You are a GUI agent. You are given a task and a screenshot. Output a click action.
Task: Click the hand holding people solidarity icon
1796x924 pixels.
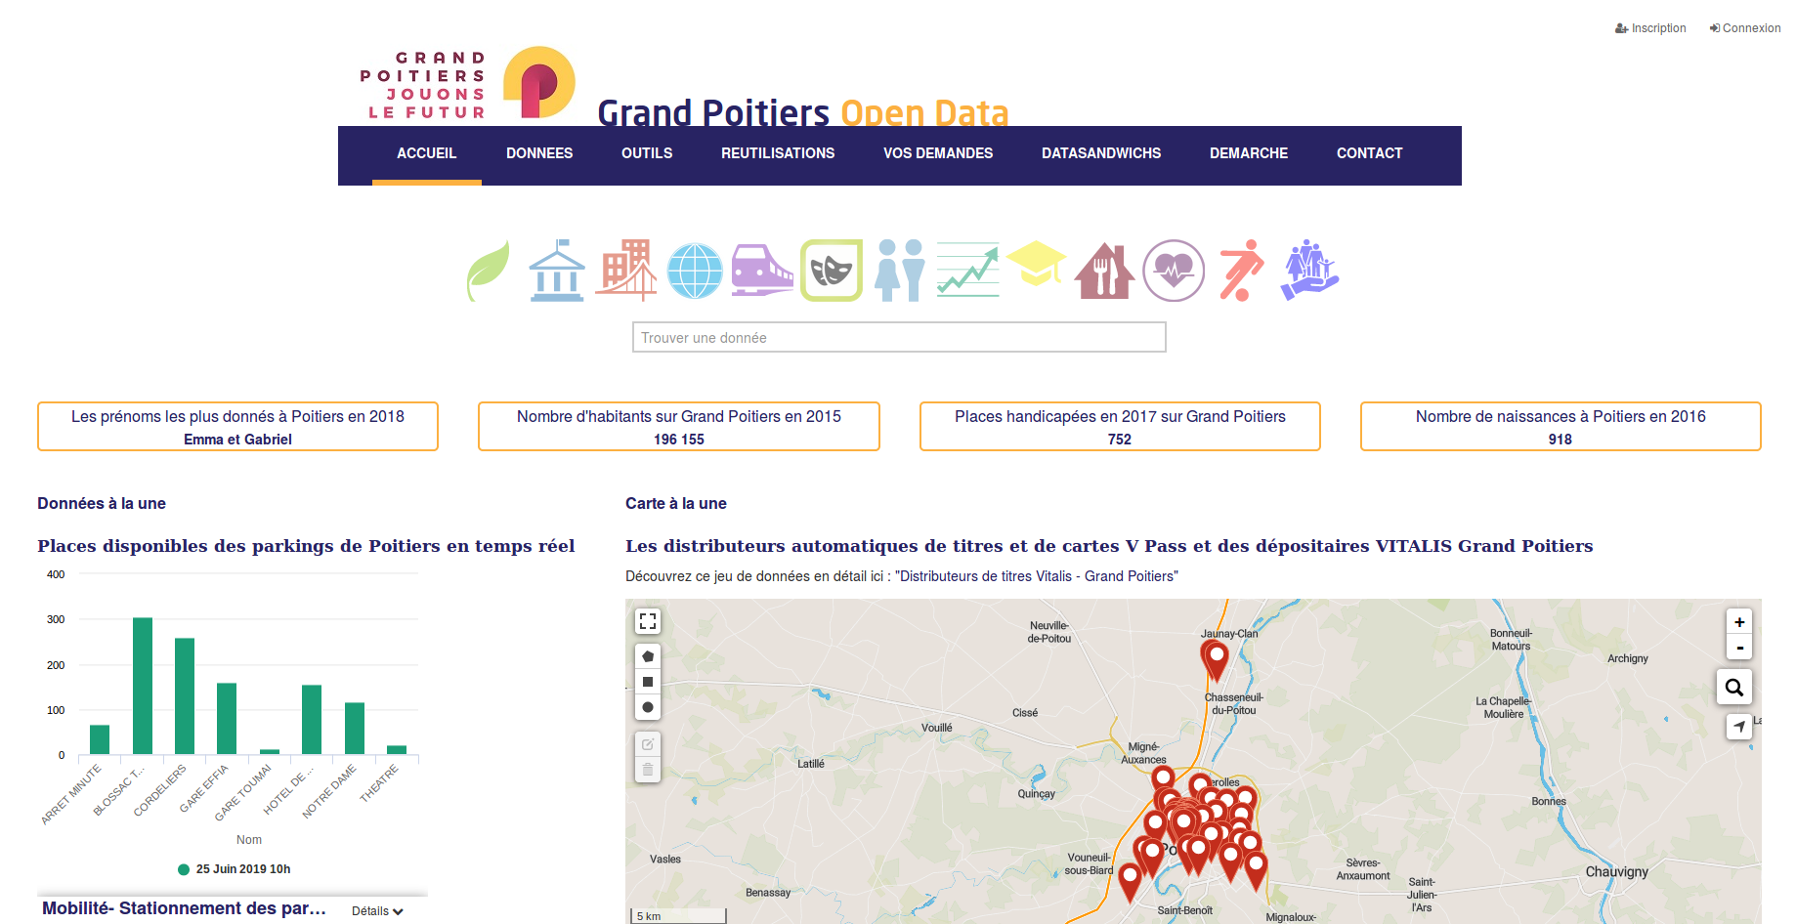(1309, 271)
